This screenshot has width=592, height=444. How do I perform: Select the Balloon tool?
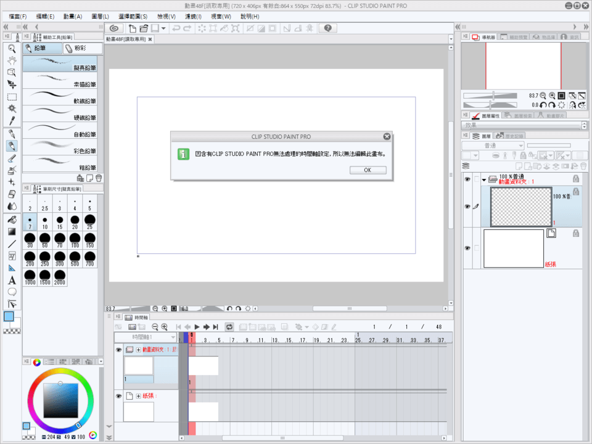coord(12,292)
